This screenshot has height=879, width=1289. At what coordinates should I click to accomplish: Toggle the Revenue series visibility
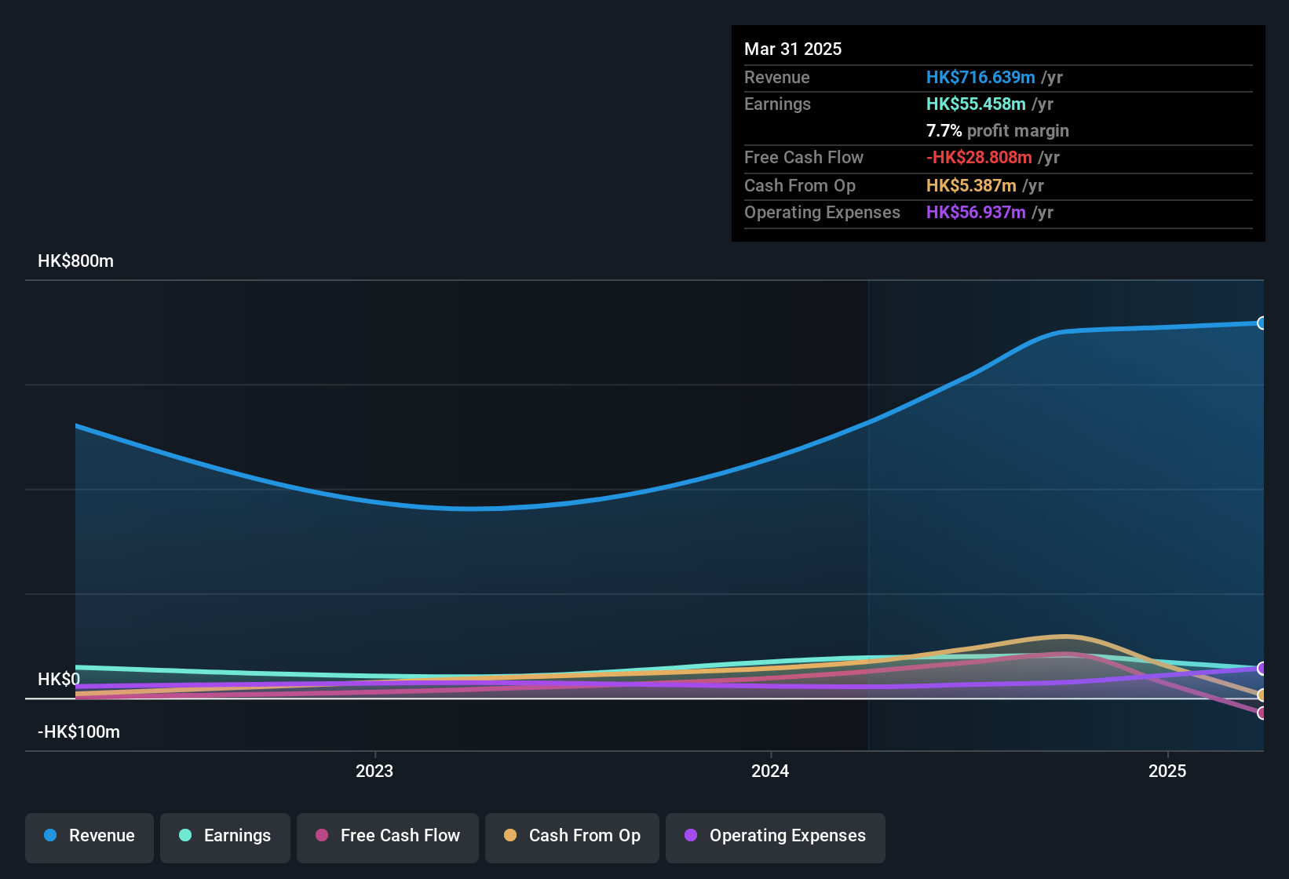point(89,836)
